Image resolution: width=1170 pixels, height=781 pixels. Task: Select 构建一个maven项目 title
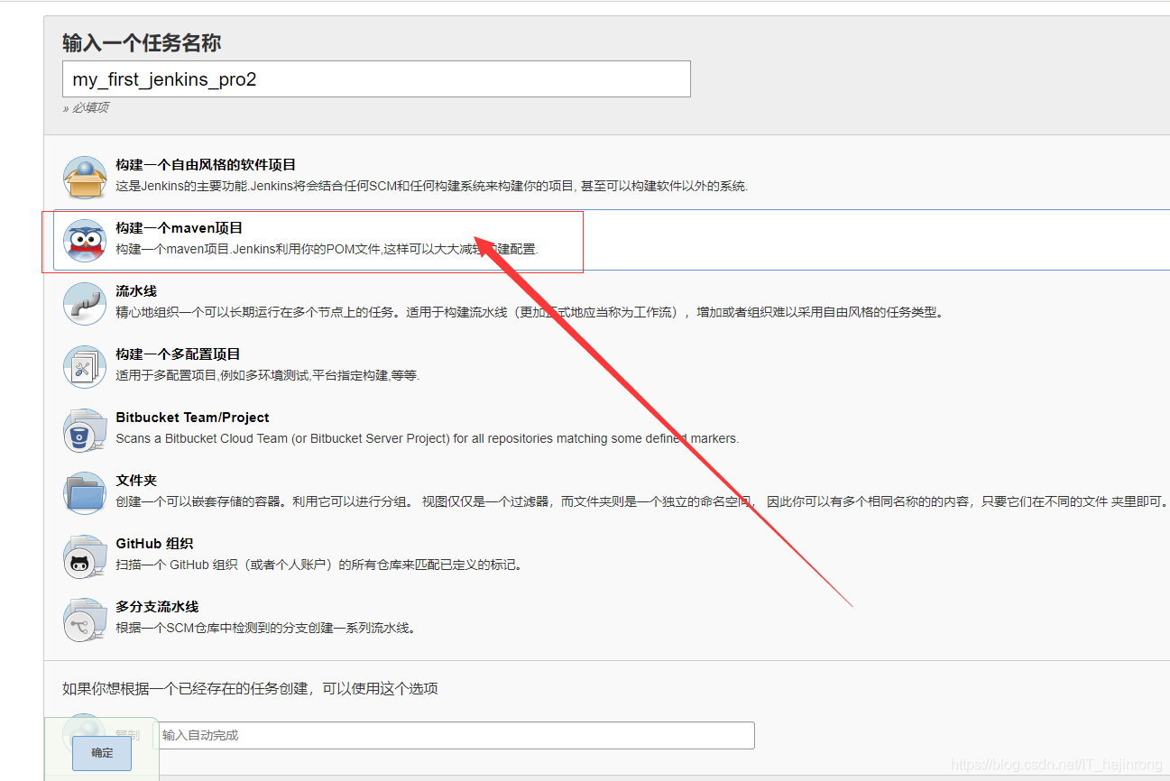point(180,228)
